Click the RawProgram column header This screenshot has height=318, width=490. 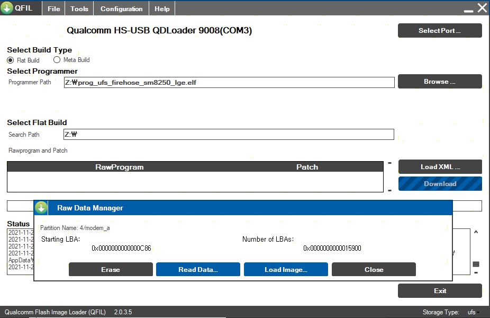click(120, 167)
